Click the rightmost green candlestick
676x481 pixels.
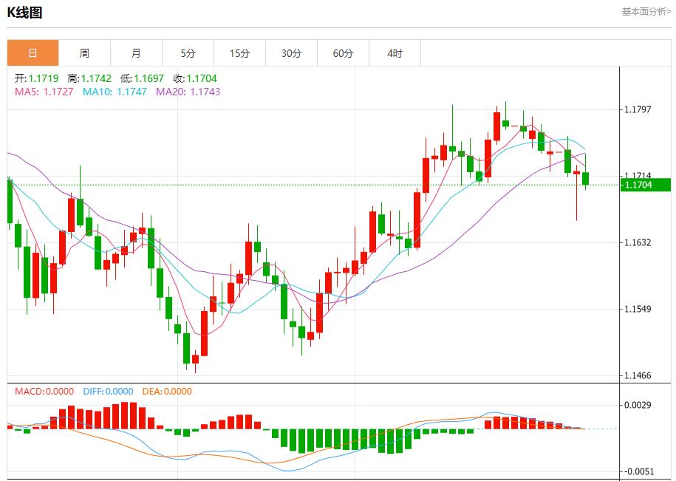tap(586, 178)
